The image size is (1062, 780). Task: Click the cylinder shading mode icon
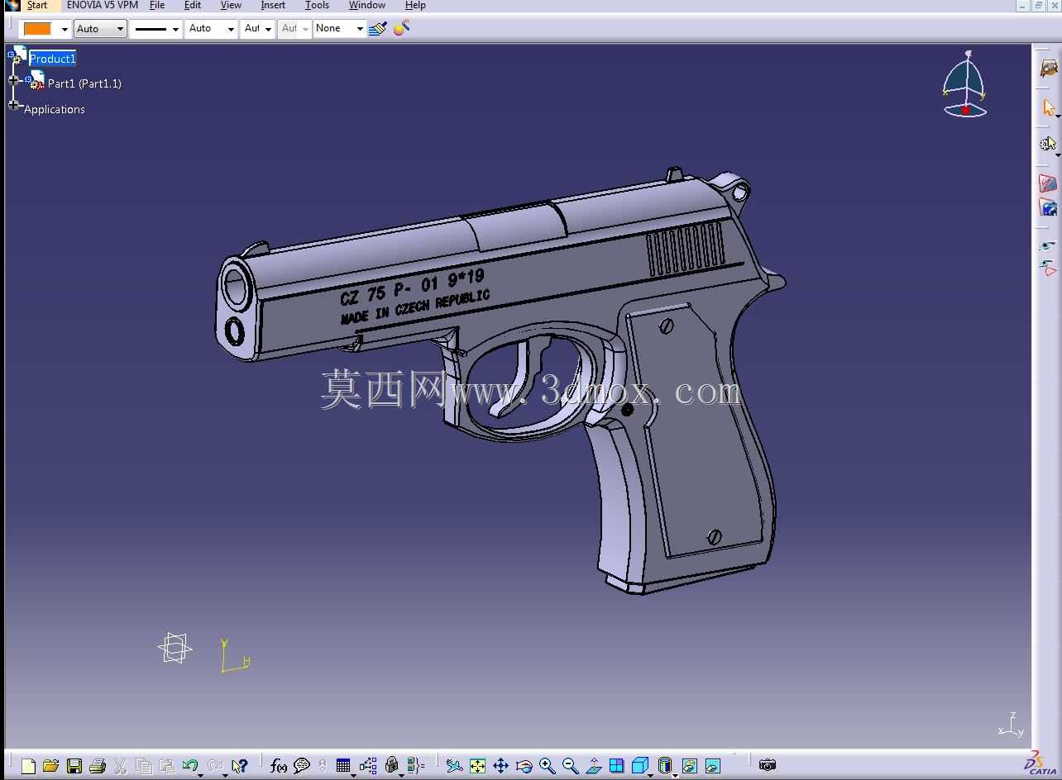point(664,766)
